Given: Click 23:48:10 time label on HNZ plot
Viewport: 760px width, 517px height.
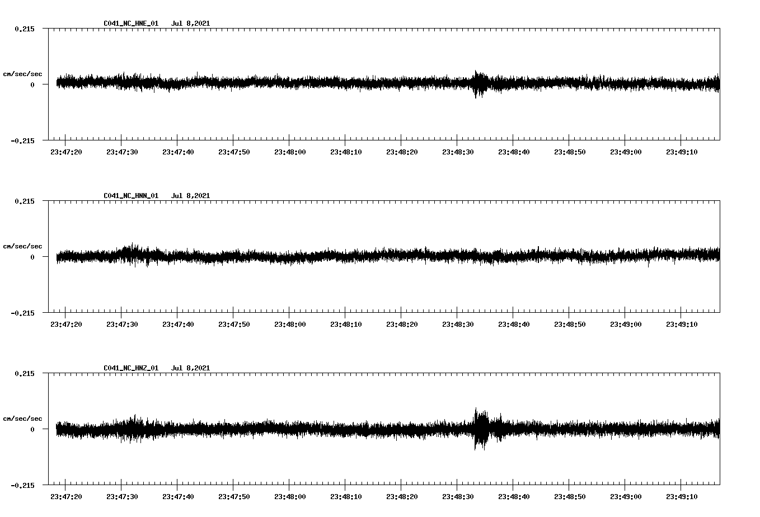Looking at the screenshot, I should tap(346, 497).
